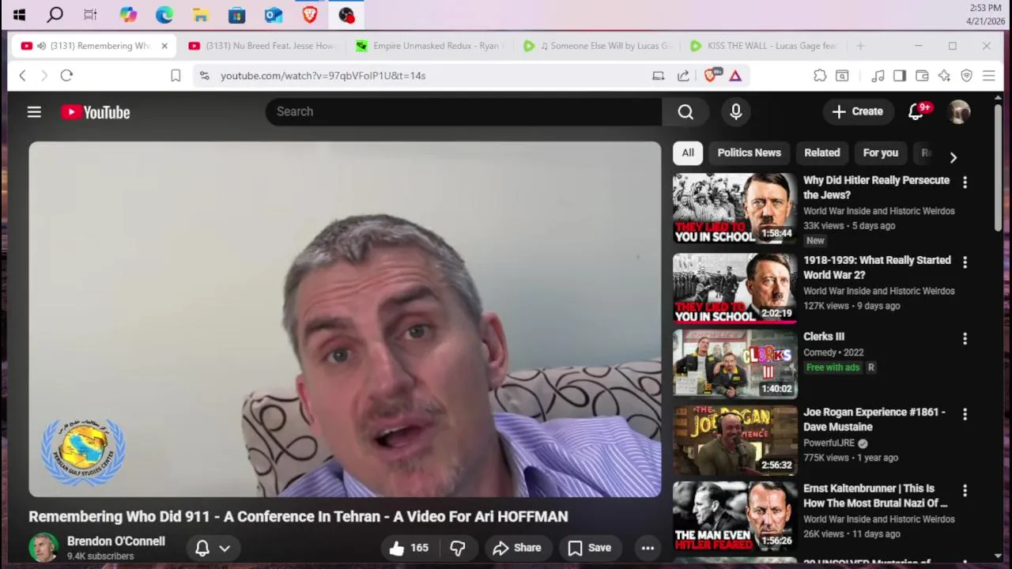Switch to Empire Unmasked Redux tab
The image size is (1012, 569).
pyautogui.click(x=429, y=46)
